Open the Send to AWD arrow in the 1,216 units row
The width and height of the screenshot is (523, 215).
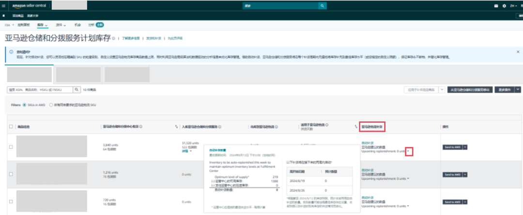[465, 174]
